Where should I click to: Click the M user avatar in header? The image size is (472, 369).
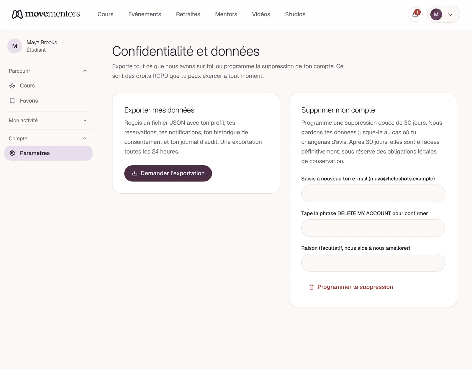[436, 14]
